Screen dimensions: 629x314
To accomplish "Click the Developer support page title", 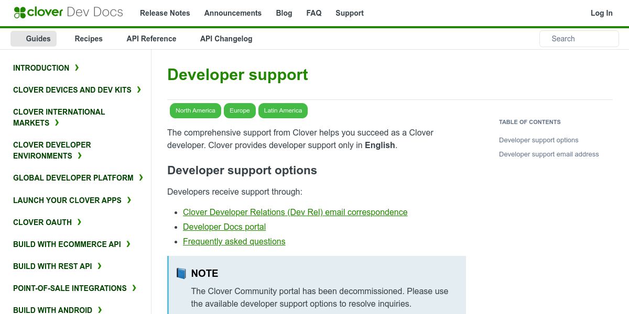I will tap(237, 75).
